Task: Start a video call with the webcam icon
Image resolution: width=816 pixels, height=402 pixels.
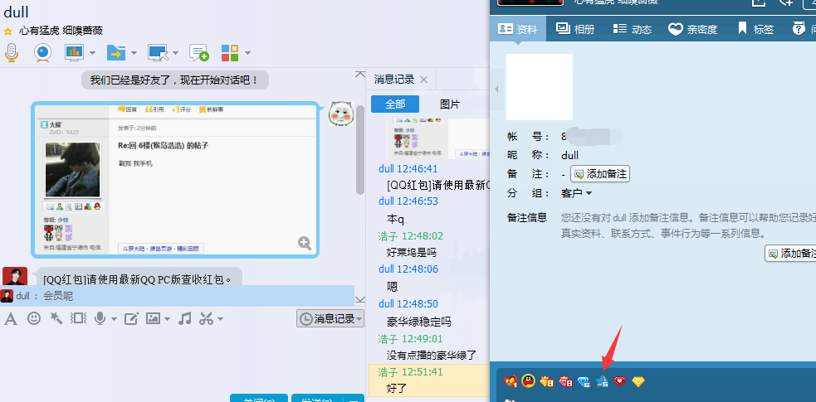Action: (x=42, y=52)
